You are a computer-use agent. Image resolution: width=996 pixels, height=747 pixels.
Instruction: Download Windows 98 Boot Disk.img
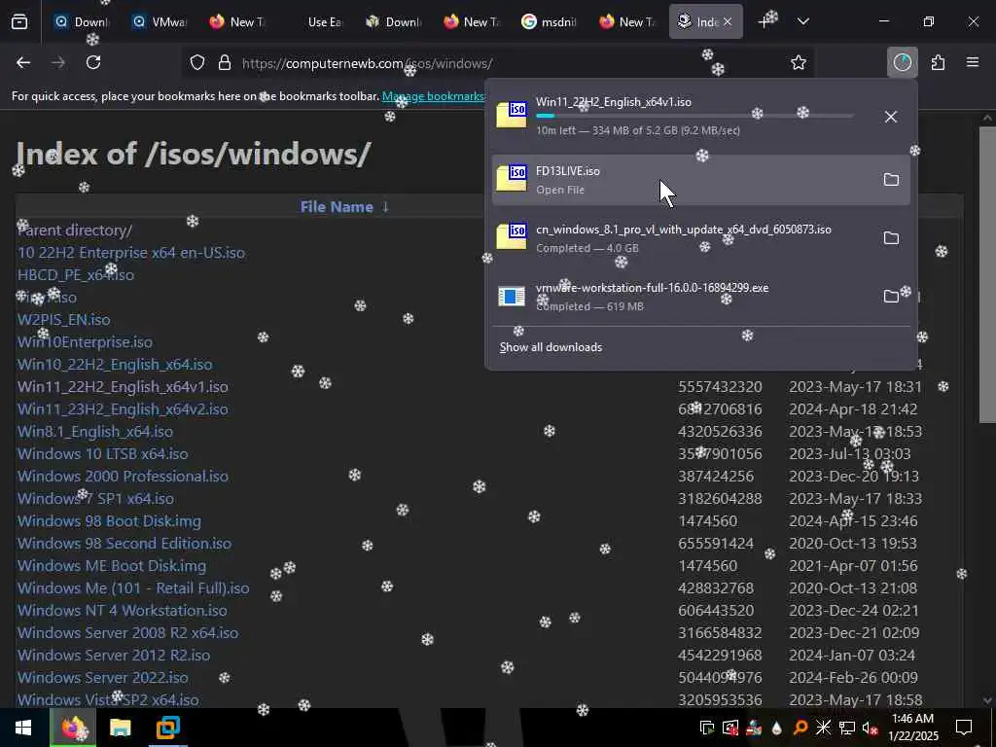coord(109,521)
